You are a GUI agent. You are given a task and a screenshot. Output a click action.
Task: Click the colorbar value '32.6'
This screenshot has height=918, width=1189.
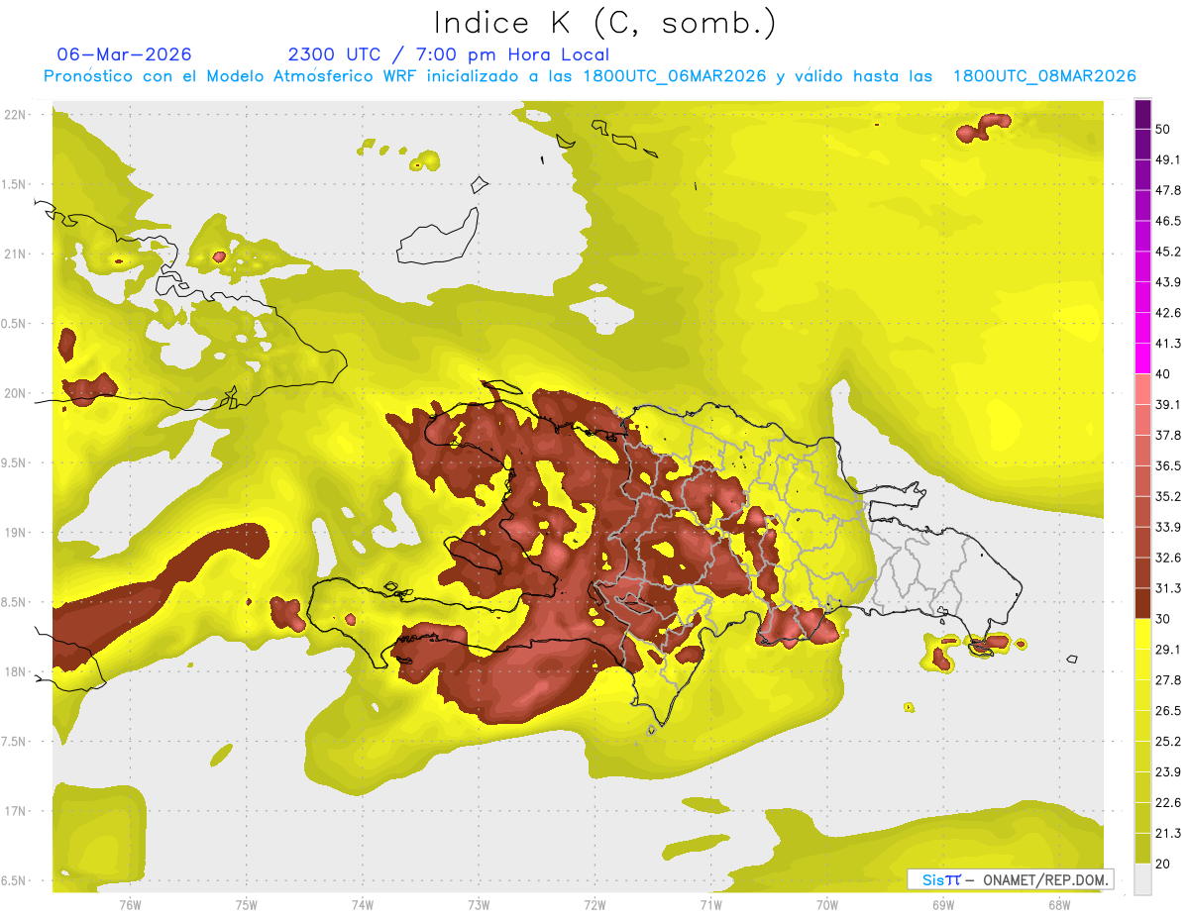(1168, 558)
